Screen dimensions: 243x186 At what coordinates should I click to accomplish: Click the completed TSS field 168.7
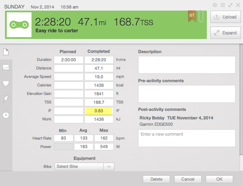tap(99, 102)
